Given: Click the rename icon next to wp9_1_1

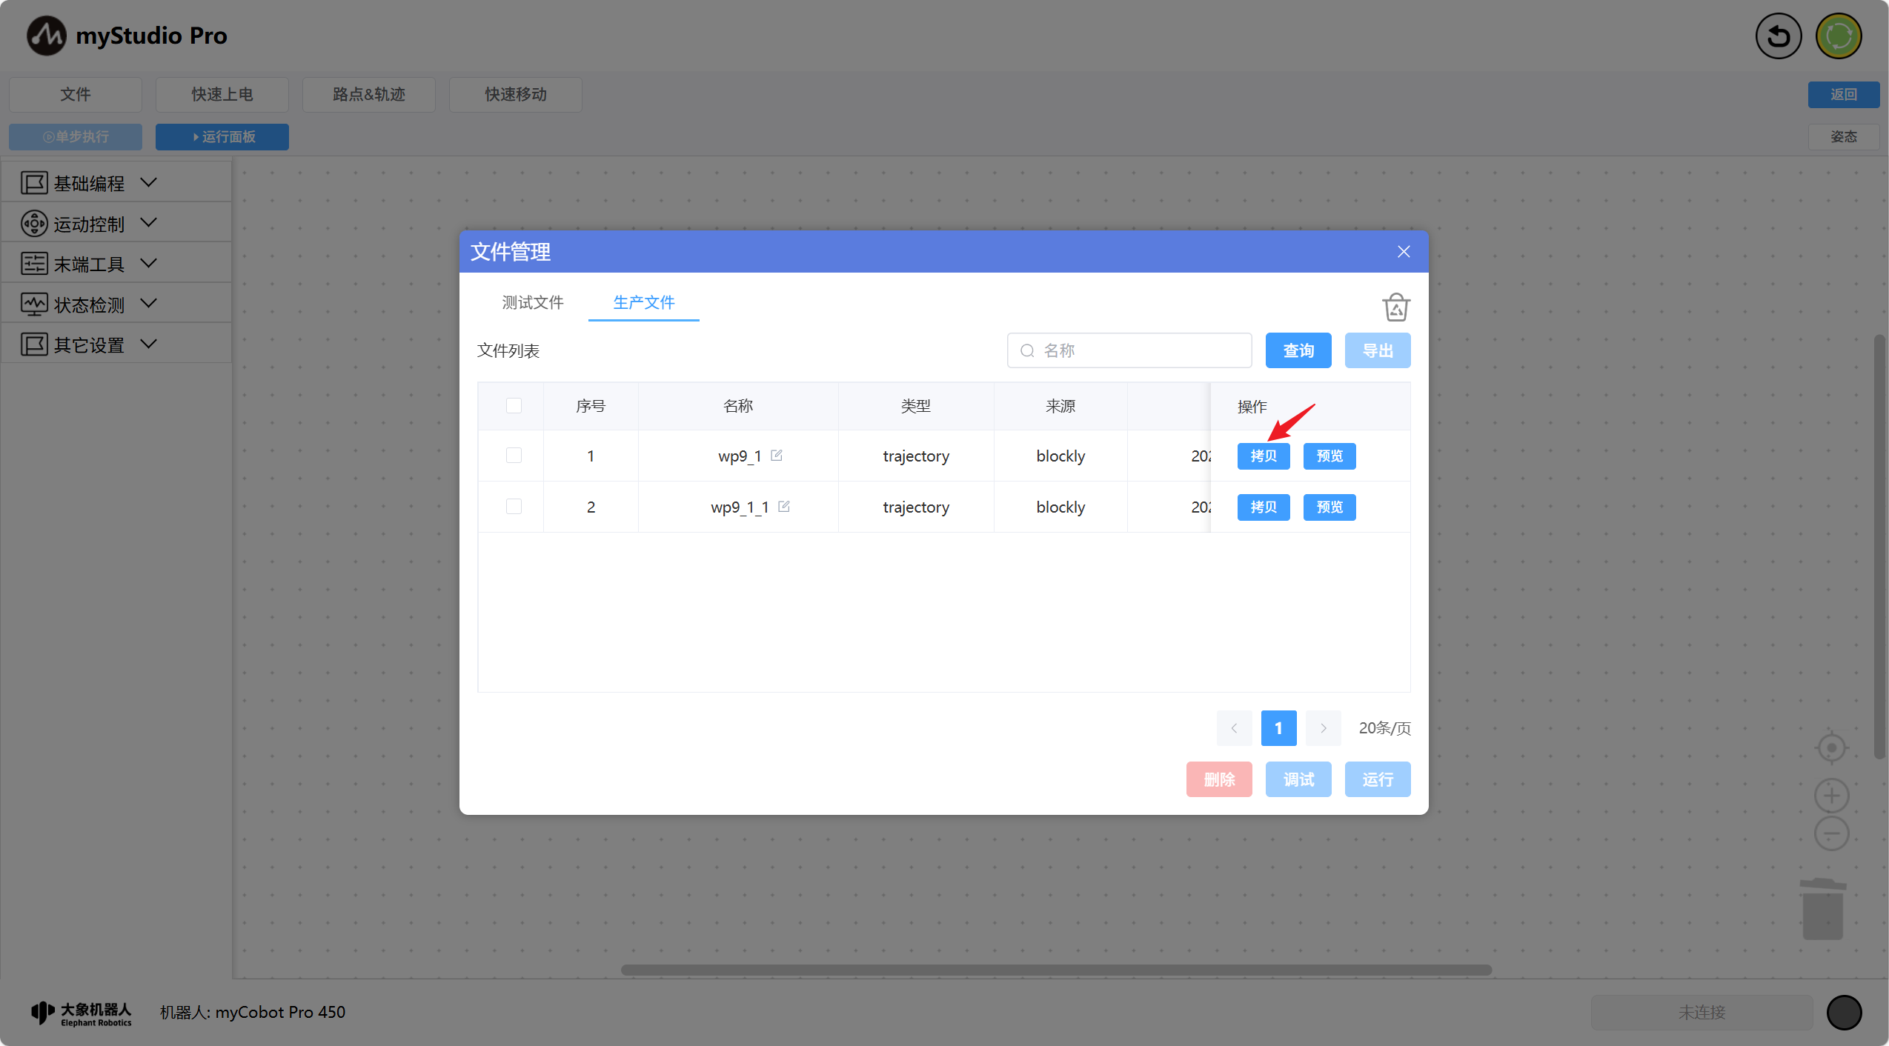Looking at the screenshot, I should [784, 506].
